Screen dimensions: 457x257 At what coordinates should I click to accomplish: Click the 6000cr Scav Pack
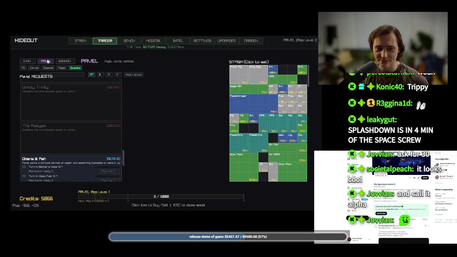click(244, 167)
